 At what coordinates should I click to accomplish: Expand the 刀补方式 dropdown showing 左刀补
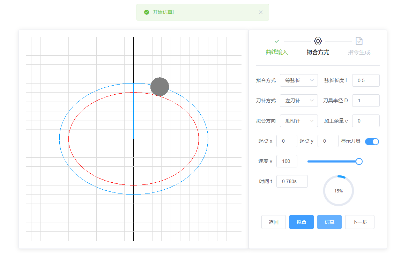[x=299, y=101]
